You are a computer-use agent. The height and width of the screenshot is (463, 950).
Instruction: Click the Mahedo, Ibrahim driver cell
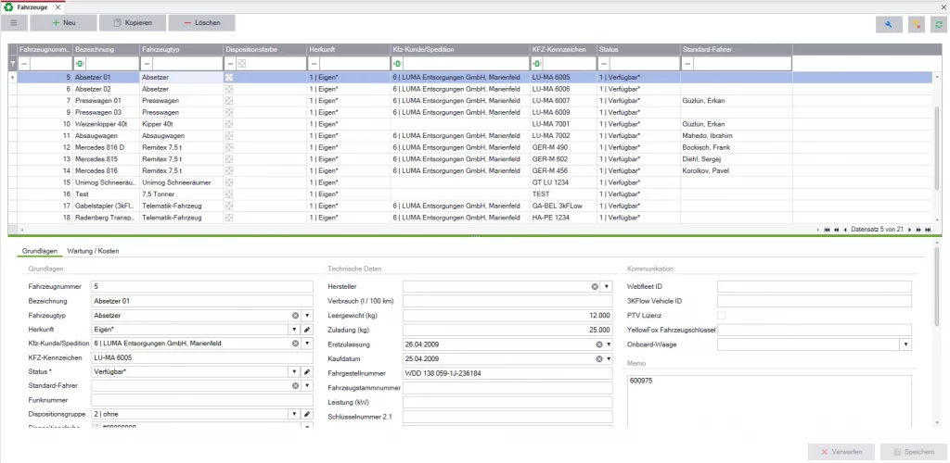click(x=736, y=135)
